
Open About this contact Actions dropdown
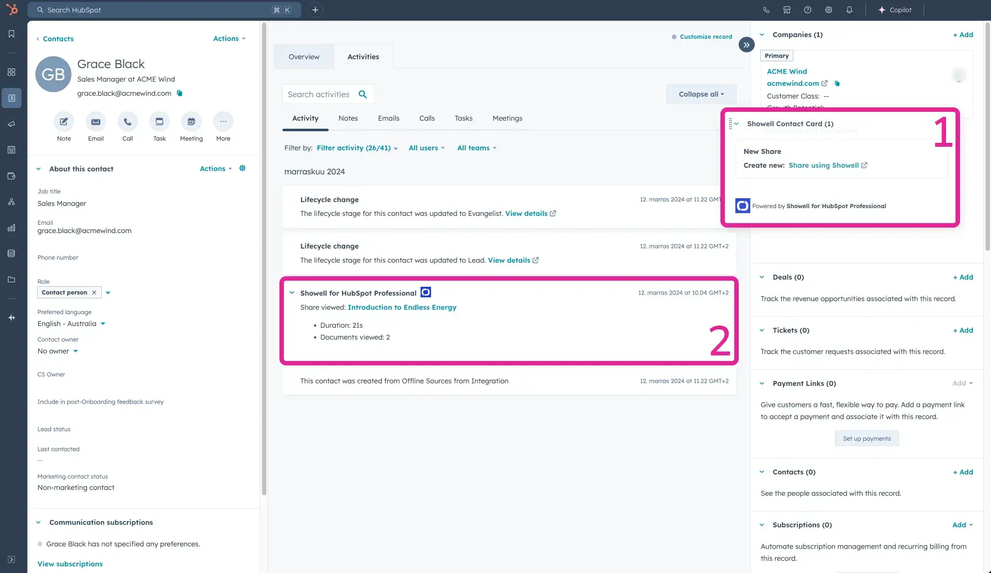click(x=216, y=169)
